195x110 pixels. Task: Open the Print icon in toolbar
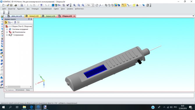point(16,5)
